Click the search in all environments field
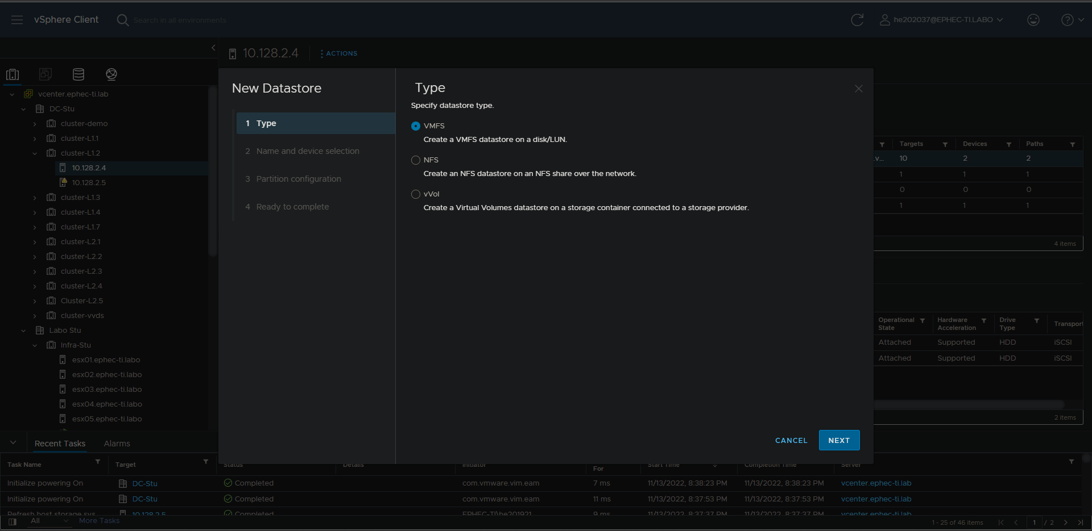 tap(180, 20)
